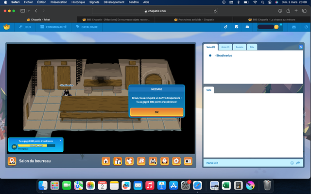The width and height of the screenshot is (311, 194).
Task: Open the room map locator icon
Action: pos(12,161)
